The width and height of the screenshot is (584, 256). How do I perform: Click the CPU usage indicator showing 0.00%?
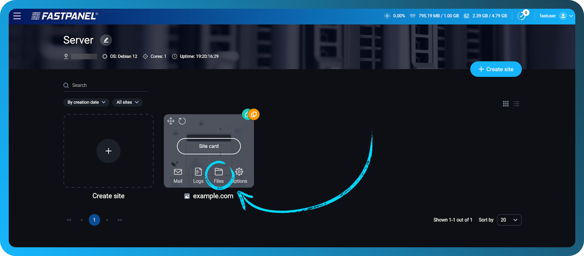[x=394, y=15]
